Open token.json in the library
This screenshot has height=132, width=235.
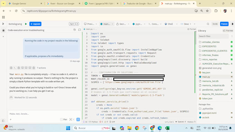(x=207, y=98)
